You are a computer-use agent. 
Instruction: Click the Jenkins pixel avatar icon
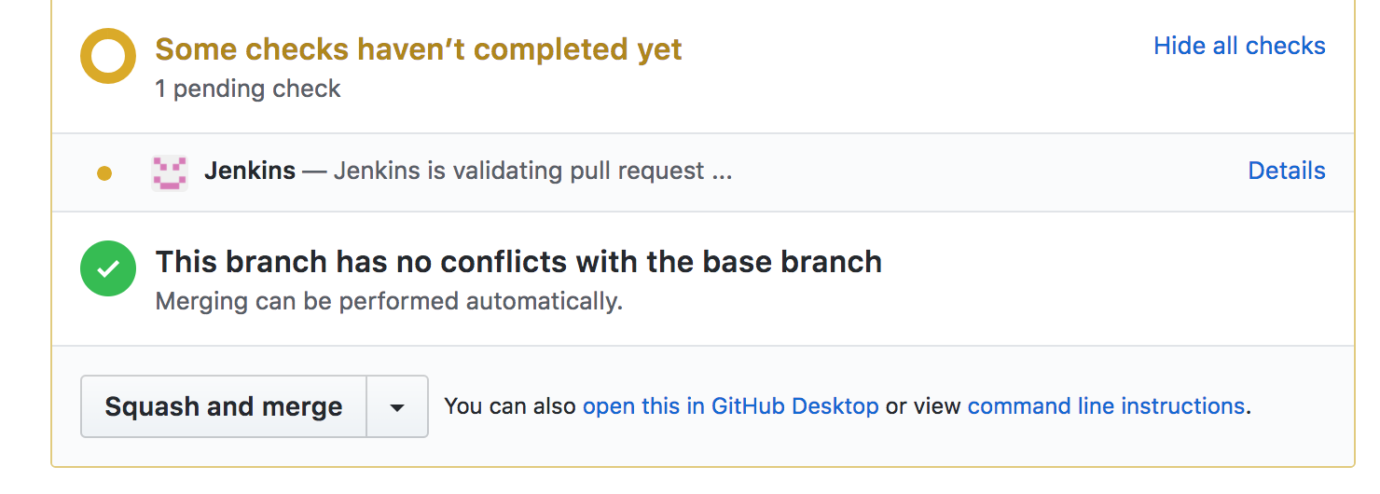[x=170, y=172]
